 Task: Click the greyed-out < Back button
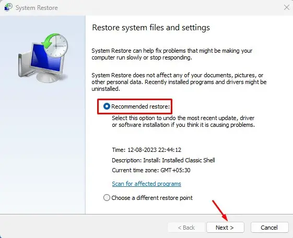(186, 228)
